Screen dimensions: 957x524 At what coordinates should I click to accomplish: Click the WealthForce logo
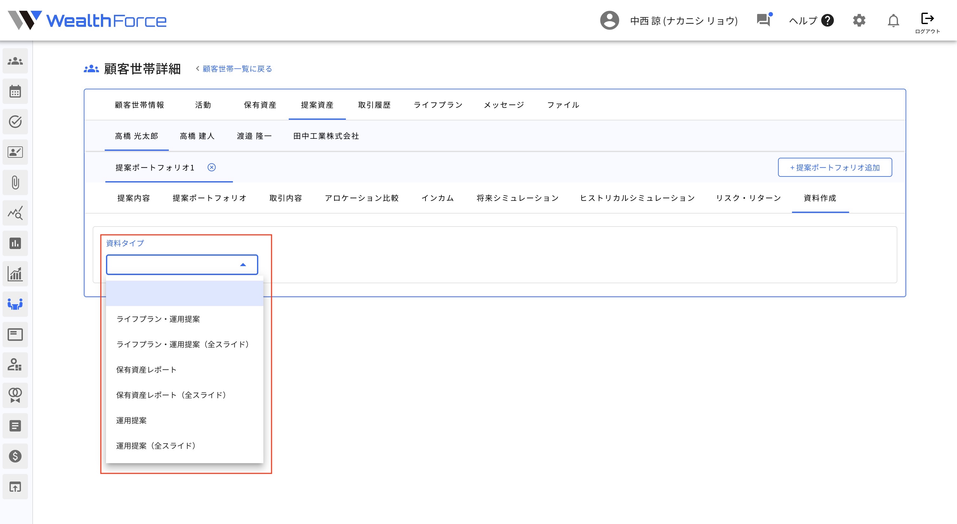pyautogui.click(x=87, y=20)
